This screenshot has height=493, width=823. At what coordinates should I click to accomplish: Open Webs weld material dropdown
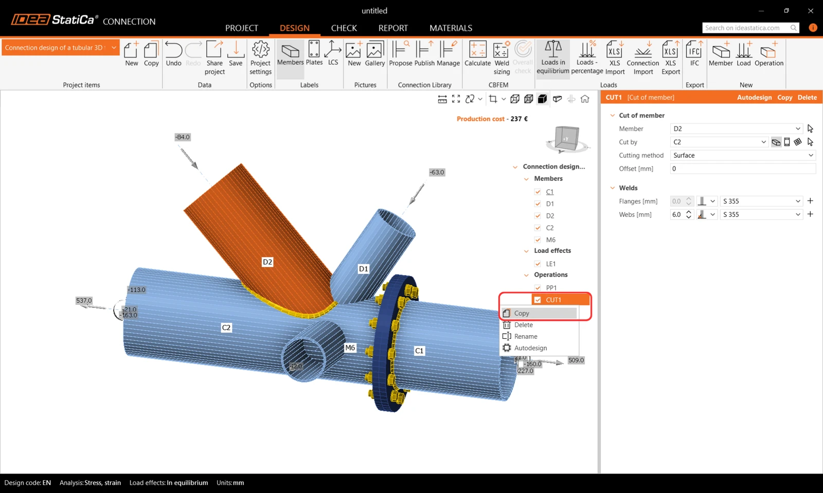(x=761, y=214)
